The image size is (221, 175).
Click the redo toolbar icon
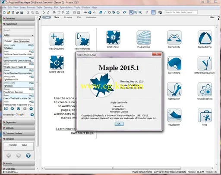[48, 13]
